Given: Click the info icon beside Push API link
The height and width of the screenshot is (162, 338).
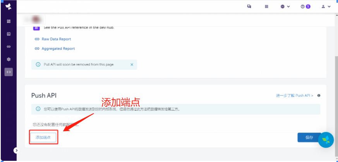Looking at the screenshot, I should [x=319, y=95].
